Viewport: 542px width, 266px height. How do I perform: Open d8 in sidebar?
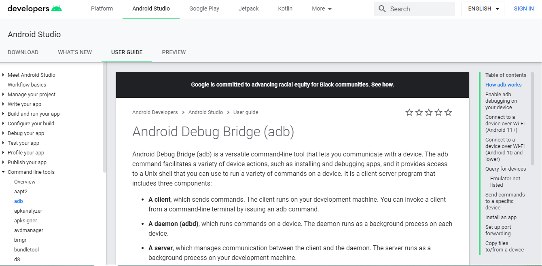[x=17, y=259]
